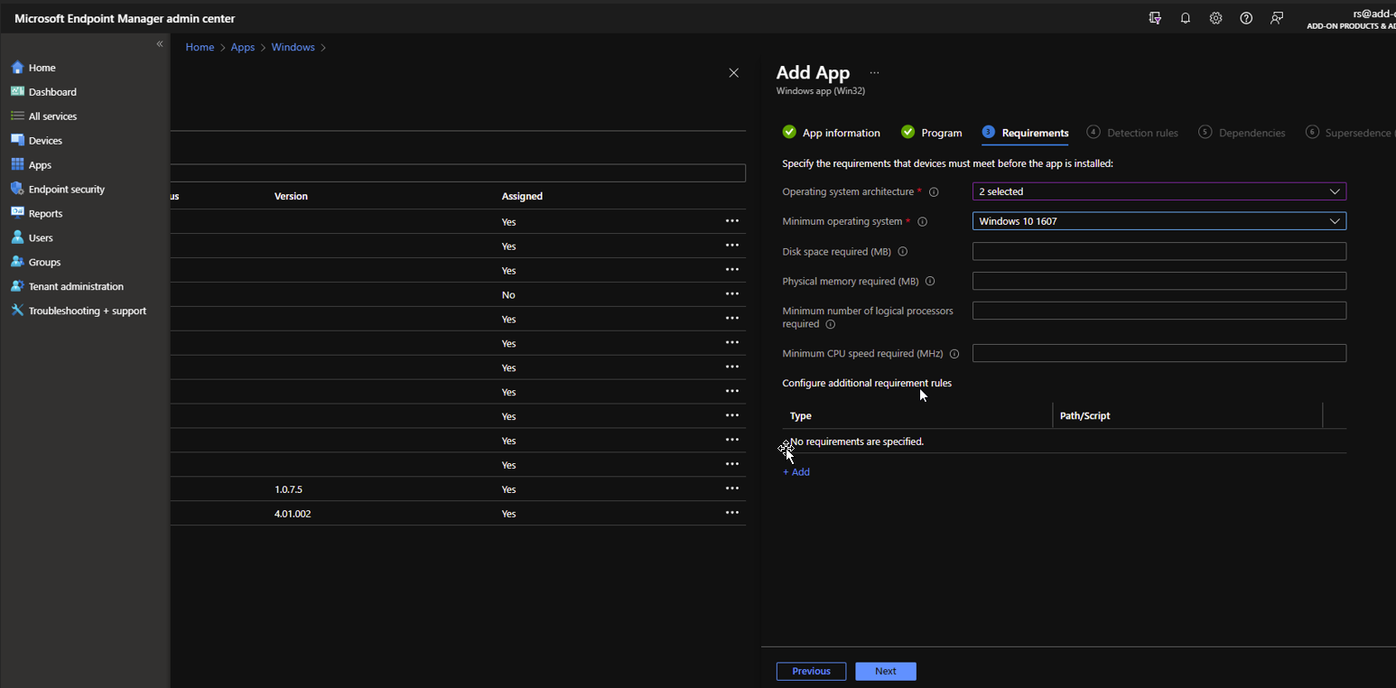Click the Physical memory required field
The width and height of the screenshot is (1396, 688).
1159,281
